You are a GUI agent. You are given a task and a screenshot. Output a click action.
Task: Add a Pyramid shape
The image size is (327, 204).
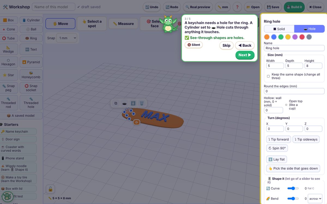(31, 62)
